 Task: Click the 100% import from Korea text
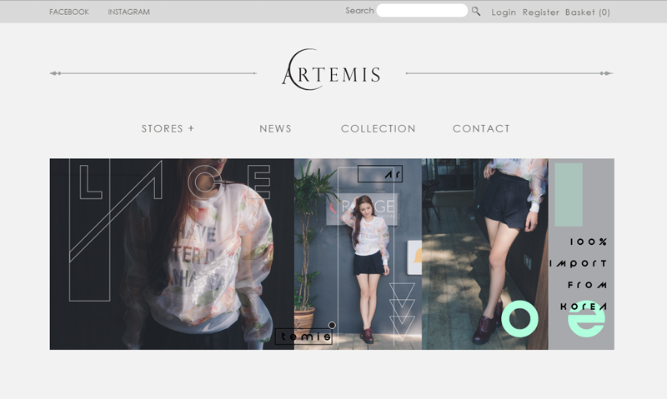(x=578, y=274)
